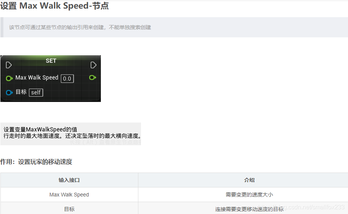Select the Max Walk Speed pin label
The width and height of the screenshot is (348, 214).
point(37,78)
